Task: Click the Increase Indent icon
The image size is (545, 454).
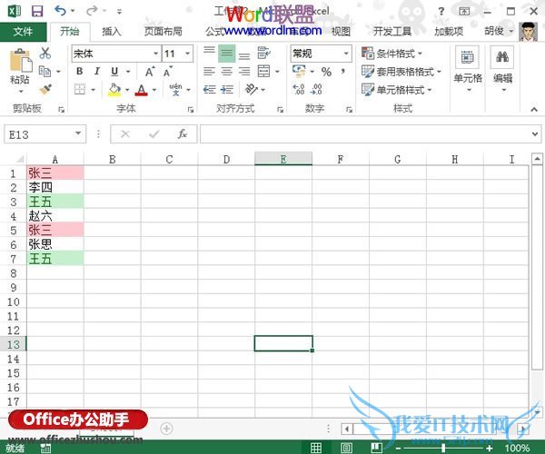Action: (226, 90)
